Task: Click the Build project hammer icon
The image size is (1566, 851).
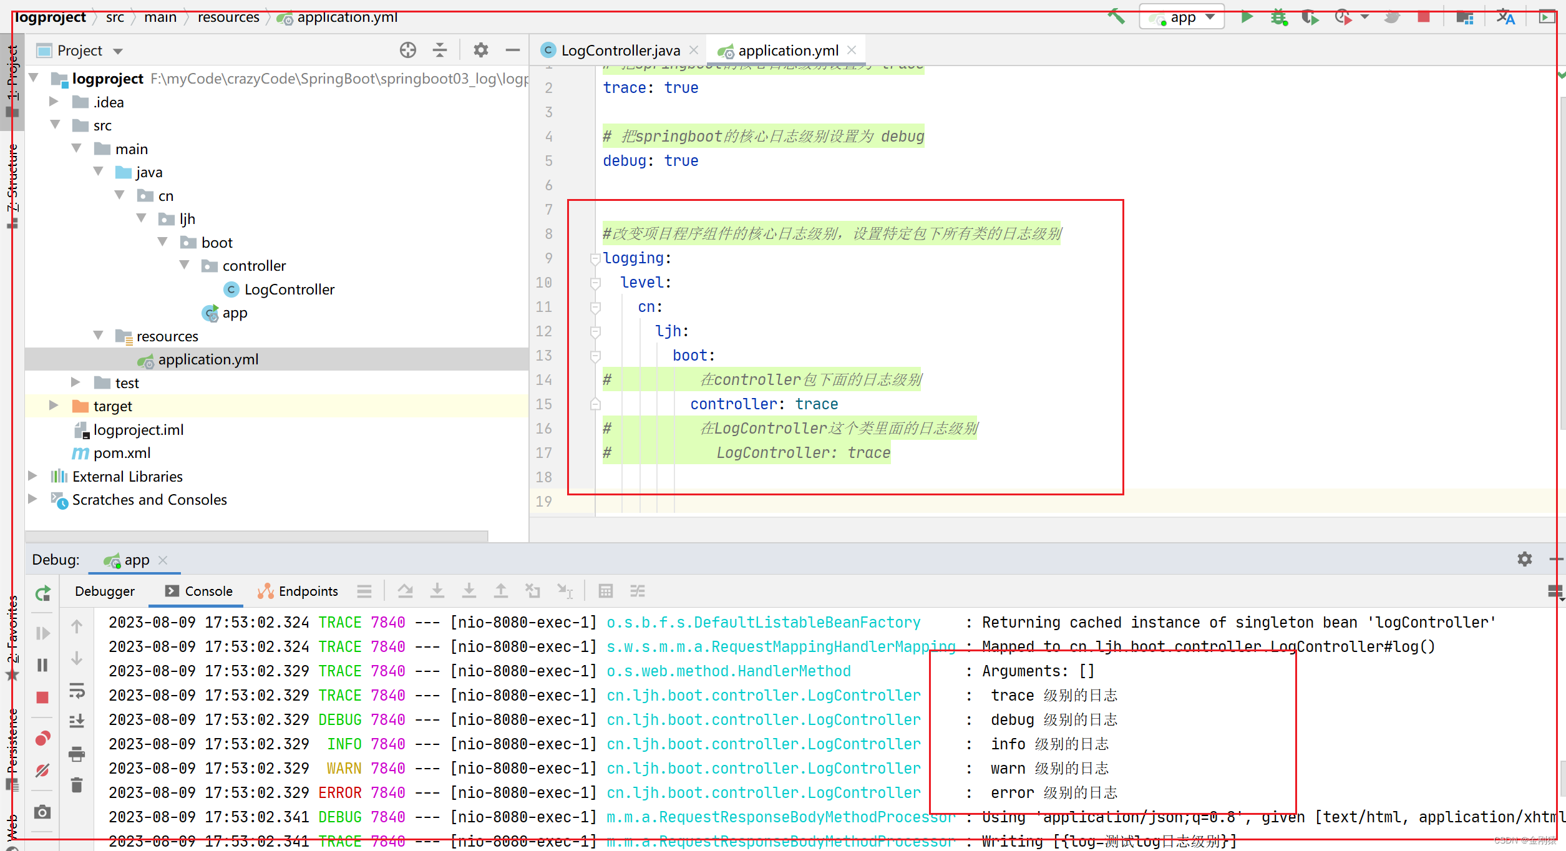Action: click(1116, 17)
